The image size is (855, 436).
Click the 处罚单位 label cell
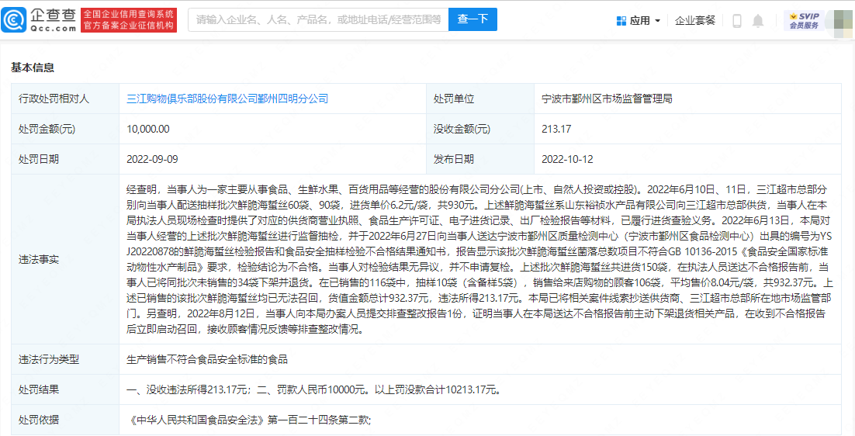pyautogui.click(x=481, y=99)
